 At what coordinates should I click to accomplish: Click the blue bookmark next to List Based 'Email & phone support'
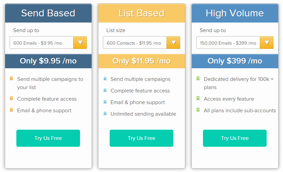pyautogui.click(x=105, y=102)
